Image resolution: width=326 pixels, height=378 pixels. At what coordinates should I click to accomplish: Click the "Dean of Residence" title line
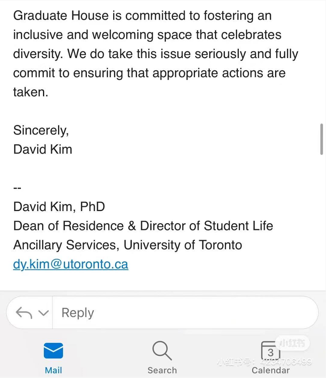coord(143,226)
